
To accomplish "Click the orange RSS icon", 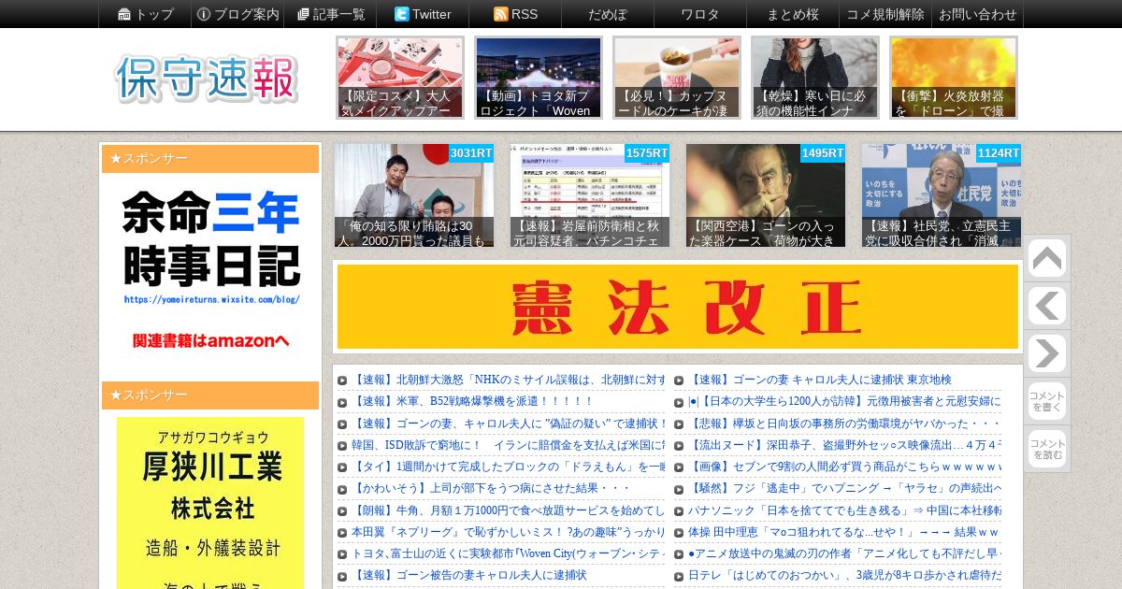I will coord(500,14).
